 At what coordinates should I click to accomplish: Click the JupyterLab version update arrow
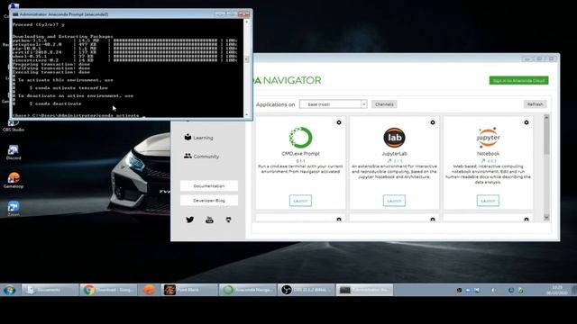point(389,161)
